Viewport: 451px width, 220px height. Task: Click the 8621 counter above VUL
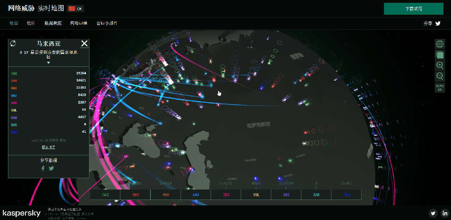[256, 183]
